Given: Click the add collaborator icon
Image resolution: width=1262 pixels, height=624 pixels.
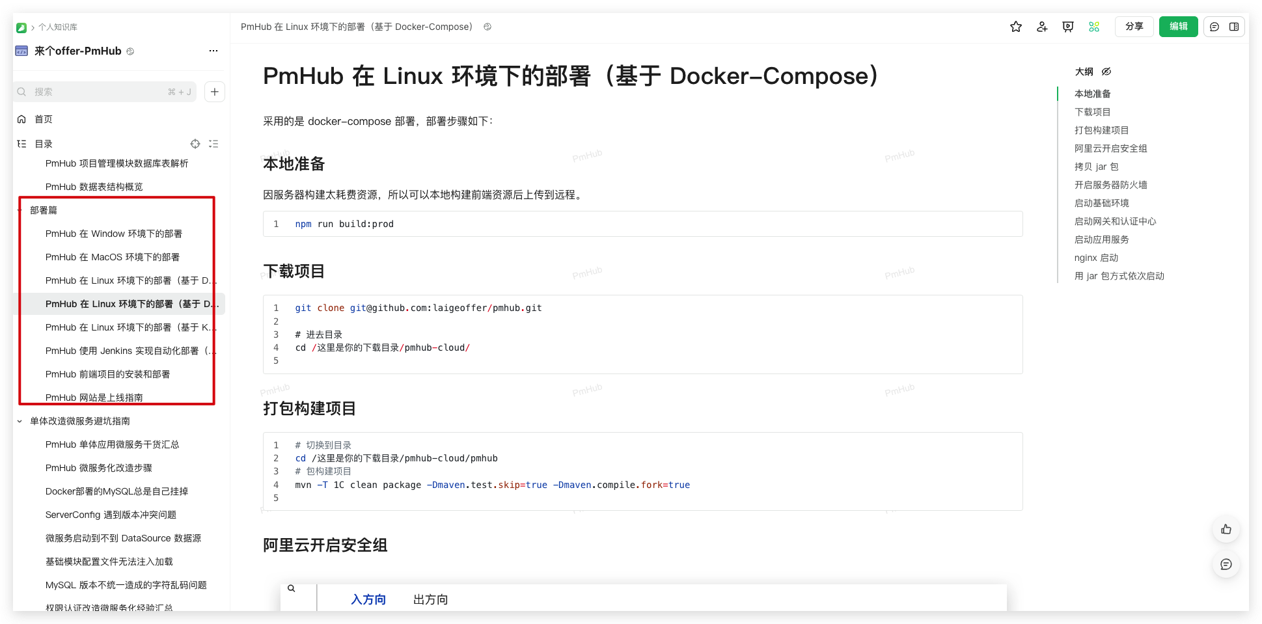Looking at the screenshot, I should [1042, 27].
